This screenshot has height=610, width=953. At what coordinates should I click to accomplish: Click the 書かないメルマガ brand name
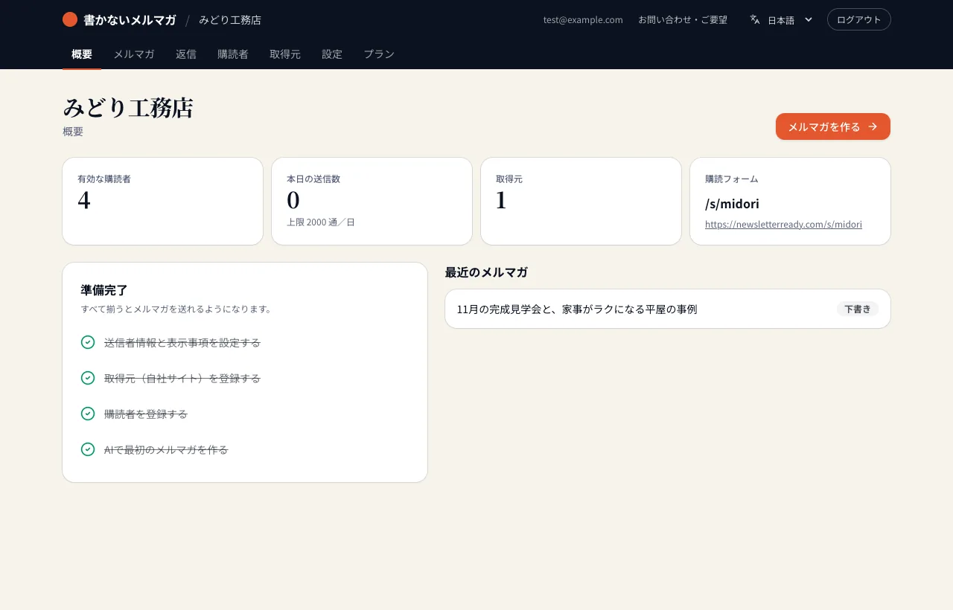click(x=130, y=20)
